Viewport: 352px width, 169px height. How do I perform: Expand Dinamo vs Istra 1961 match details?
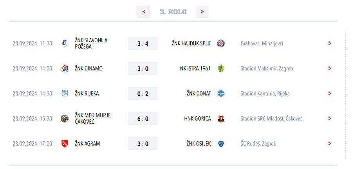click(x=330, y=68)
